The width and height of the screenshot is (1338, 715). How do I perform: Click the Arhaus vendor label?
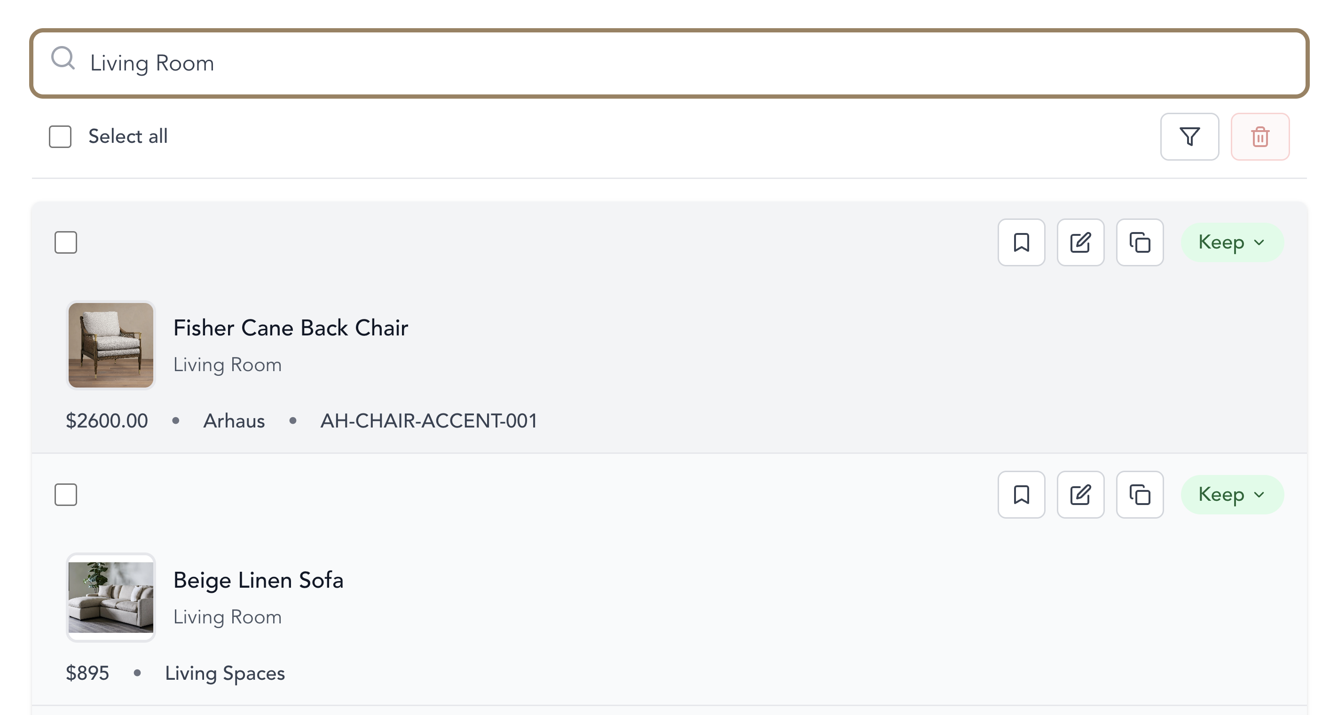[x=234, y=421]
